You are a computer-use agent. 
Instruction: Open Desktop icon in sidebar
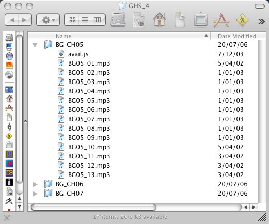(9, 90)
